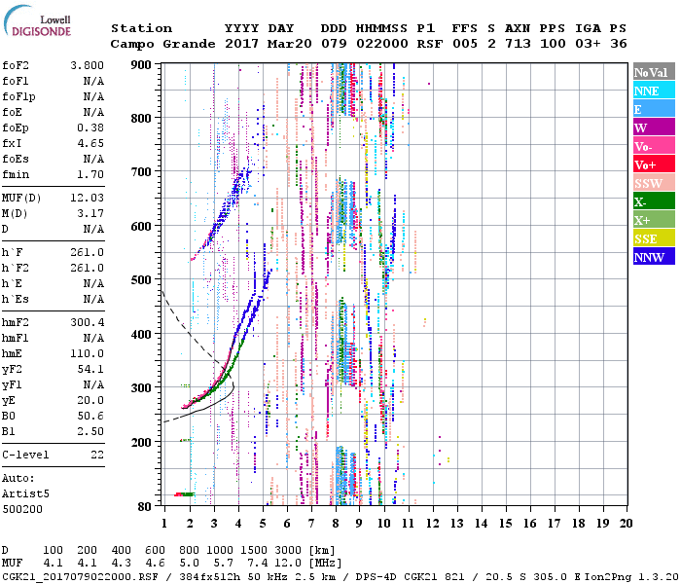Pick the SSE yellow legend swatch
The image size is (681, 584).
(x=654, y=238)
